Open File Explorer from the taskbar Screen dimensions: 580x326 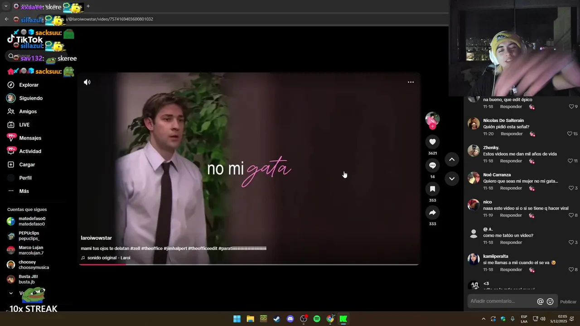(250, 319)
